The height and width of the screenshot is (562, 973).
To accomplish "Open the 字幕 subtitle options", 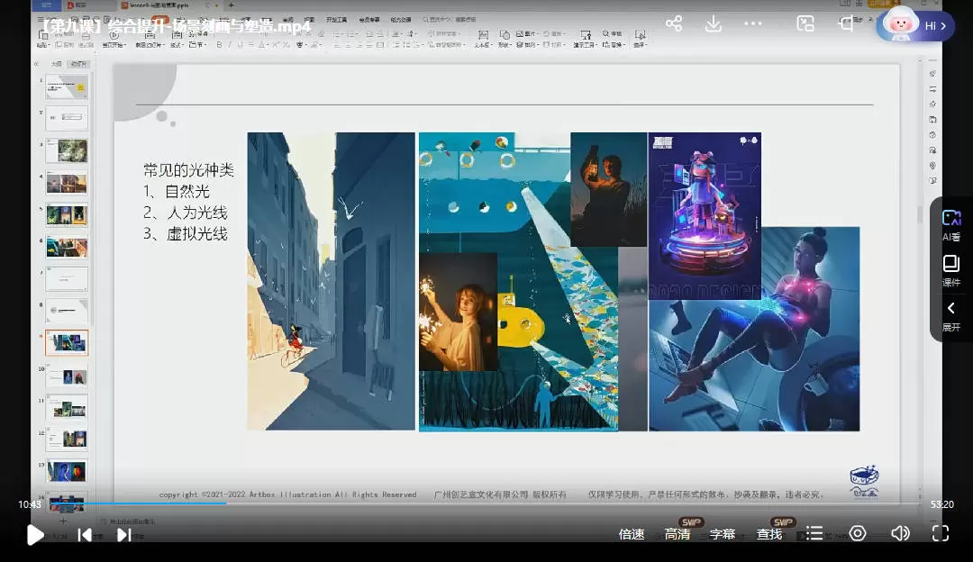I will tap(723, 534).
